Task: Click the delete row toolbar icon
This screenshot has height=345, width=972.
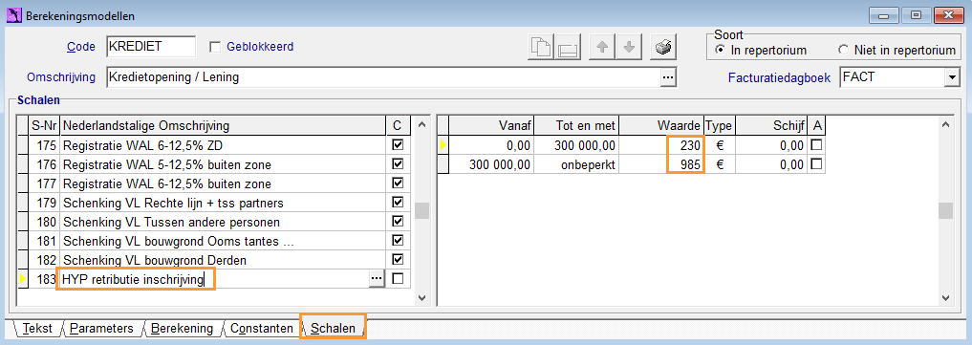Action: pyautogui.click(x=566, y=48)
